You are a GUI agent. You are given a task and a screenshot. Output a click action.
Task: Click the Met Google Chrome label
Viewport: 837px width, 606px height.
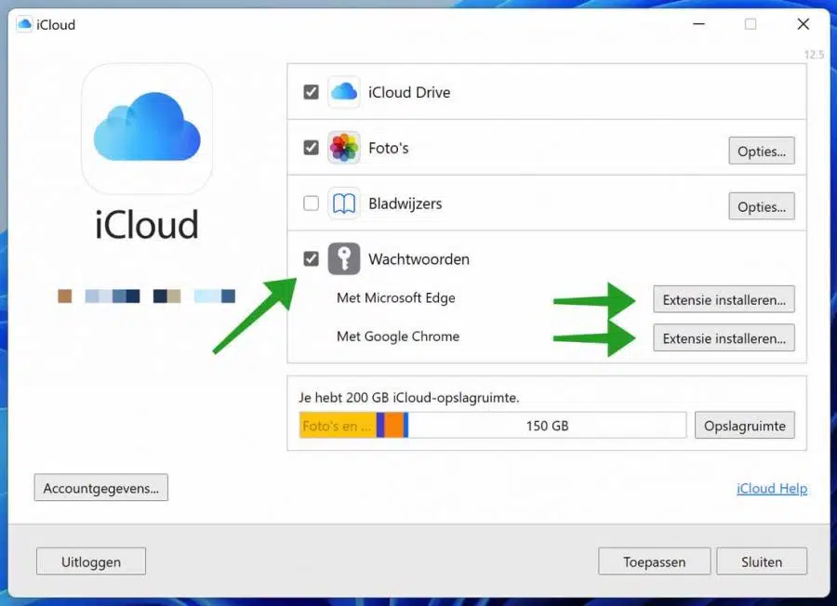[x=398, y=336]
